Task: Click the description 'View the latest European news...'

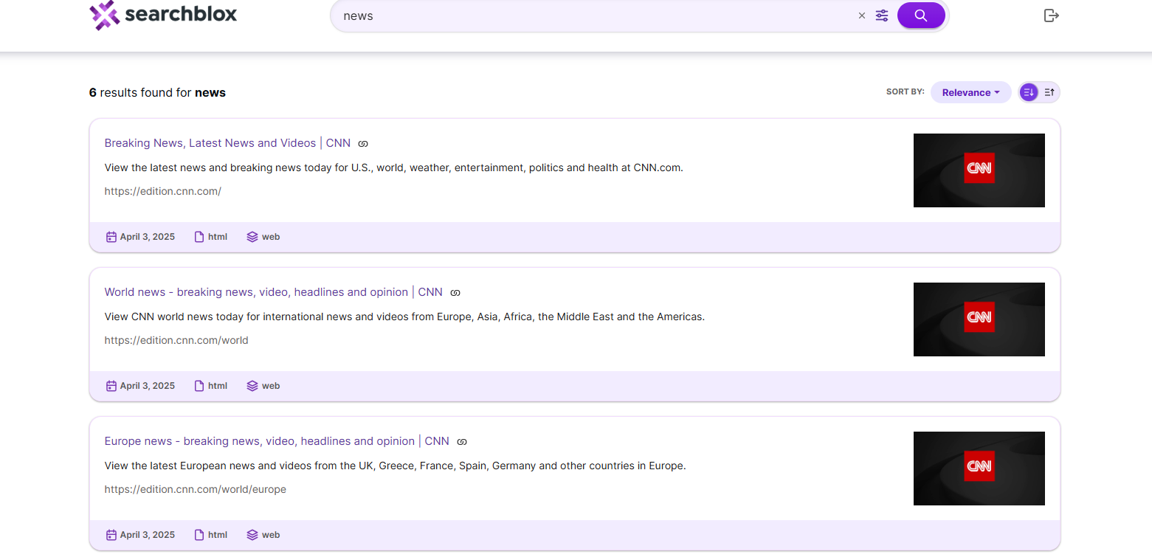Action: (396, 466)
